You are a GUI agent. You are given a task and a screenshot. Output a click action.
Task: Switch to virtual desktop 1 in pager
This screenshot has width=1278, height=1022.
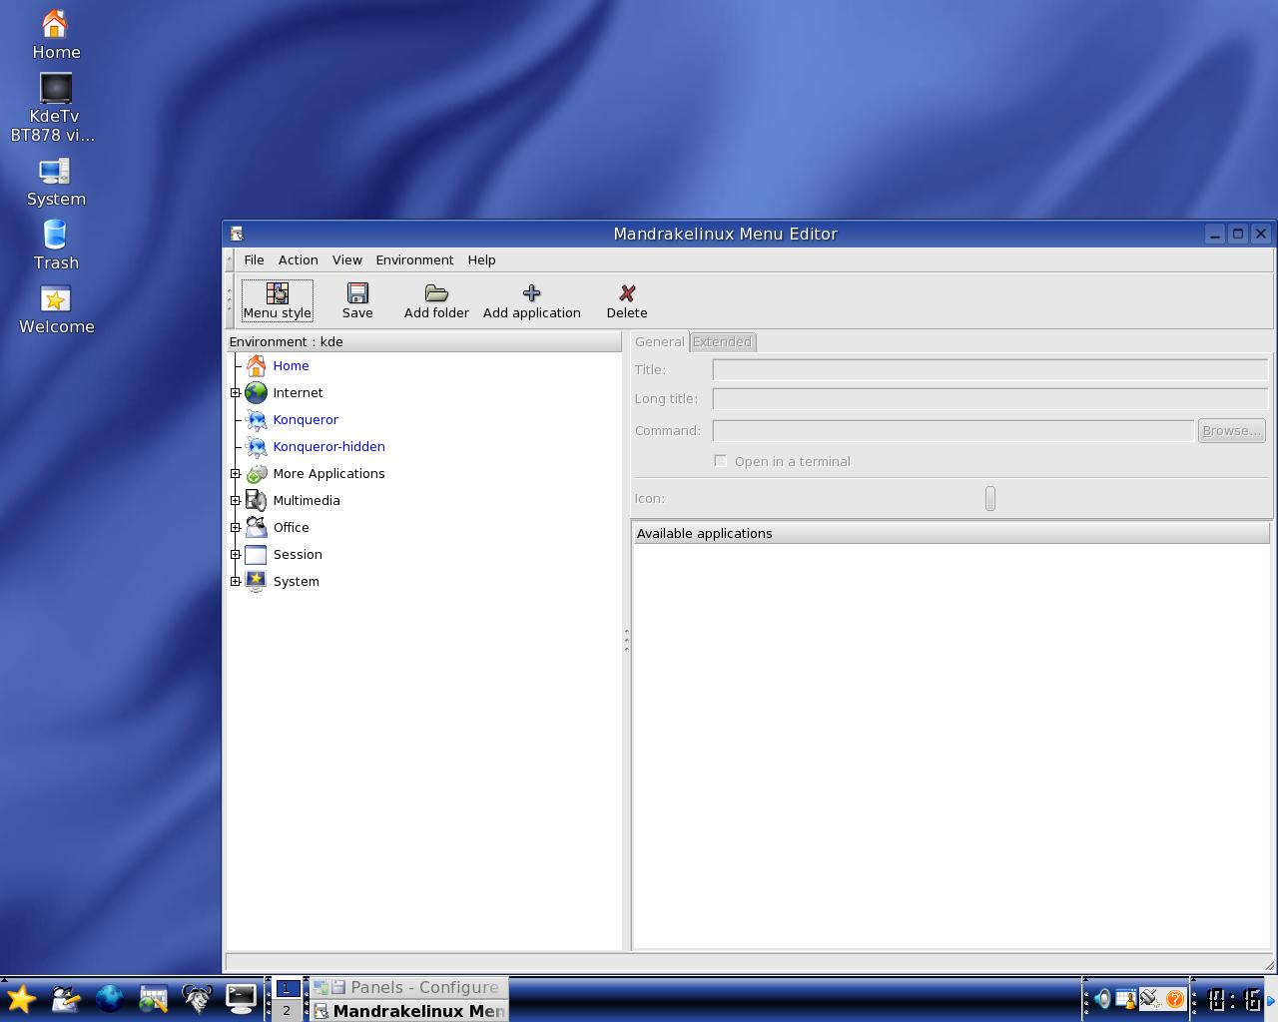point(287,988)
